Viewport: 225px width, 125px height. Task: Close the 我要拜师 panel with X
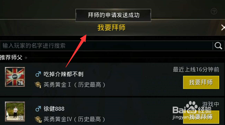(x=223, y=27)
